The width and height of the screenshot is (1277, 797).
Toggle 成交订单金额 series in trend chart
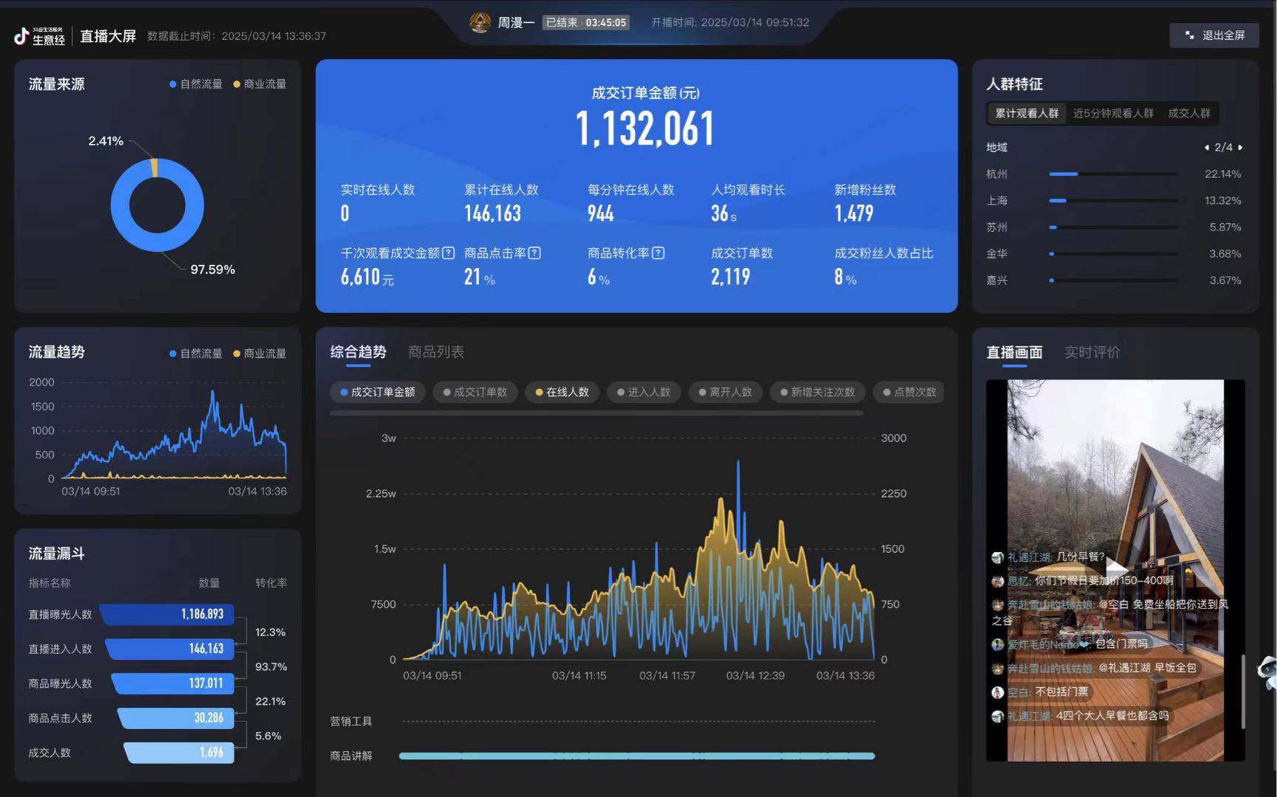[x=377, y=392]
